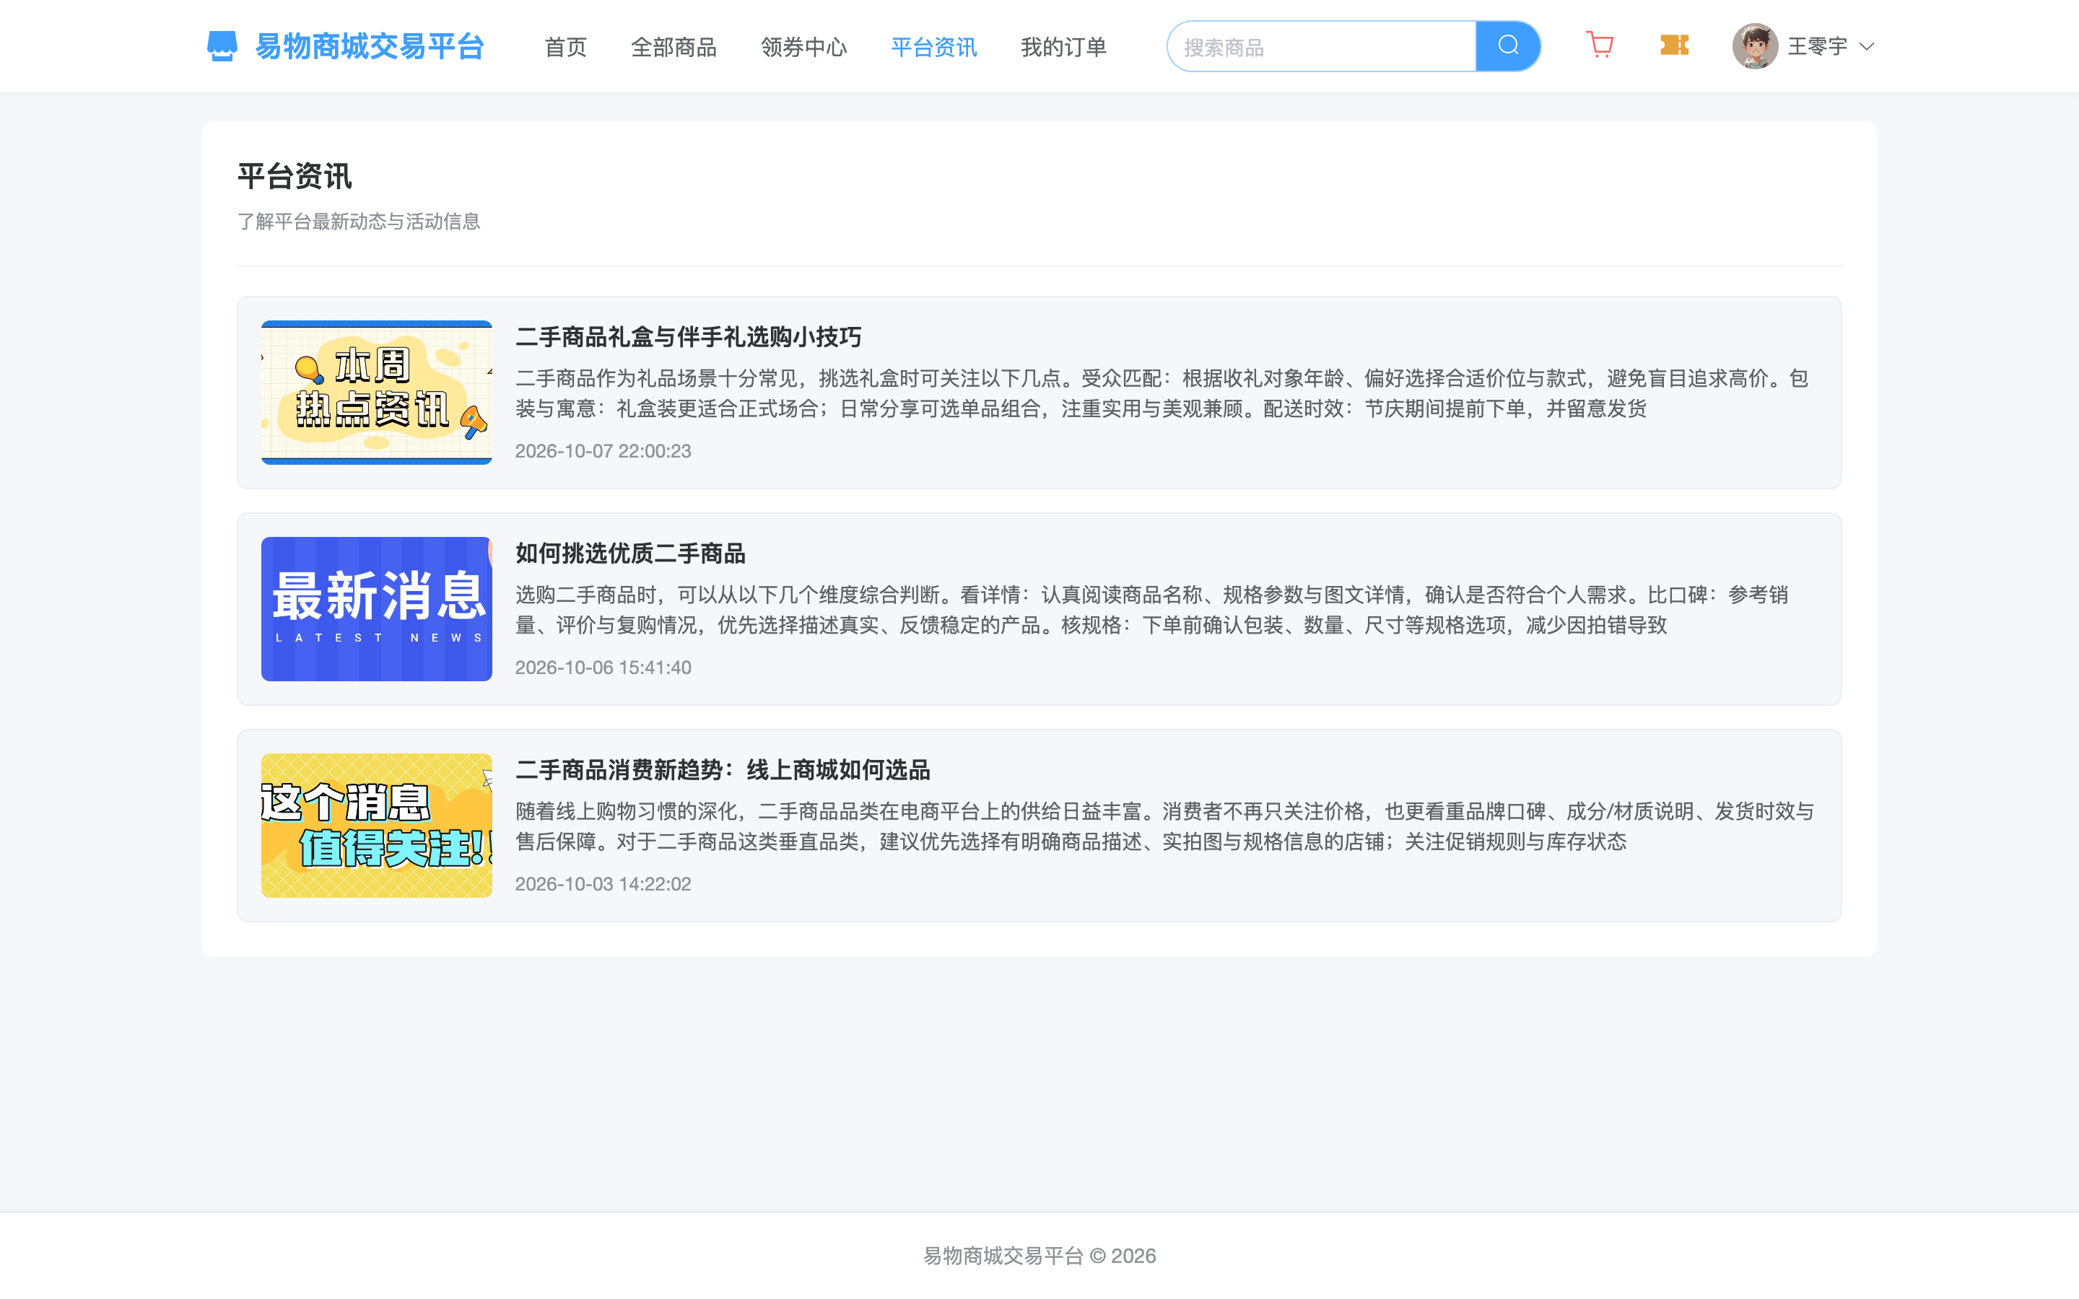Viewport: 2079px width, 1299px height.
Task: Click the 最新消息 Latest News thumbnail
Action: (x=376, y=609)
